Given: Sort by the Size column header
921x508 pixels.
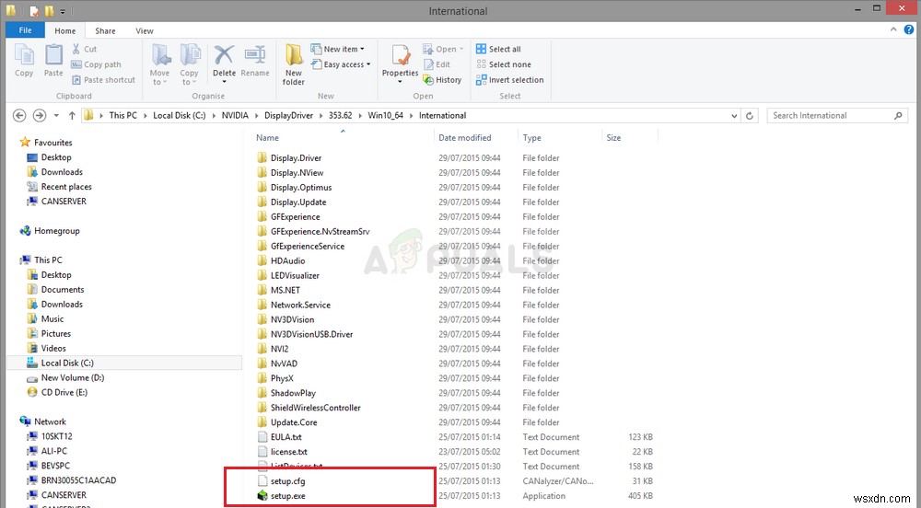Looking at the screenshot, I should pos(613,138).
